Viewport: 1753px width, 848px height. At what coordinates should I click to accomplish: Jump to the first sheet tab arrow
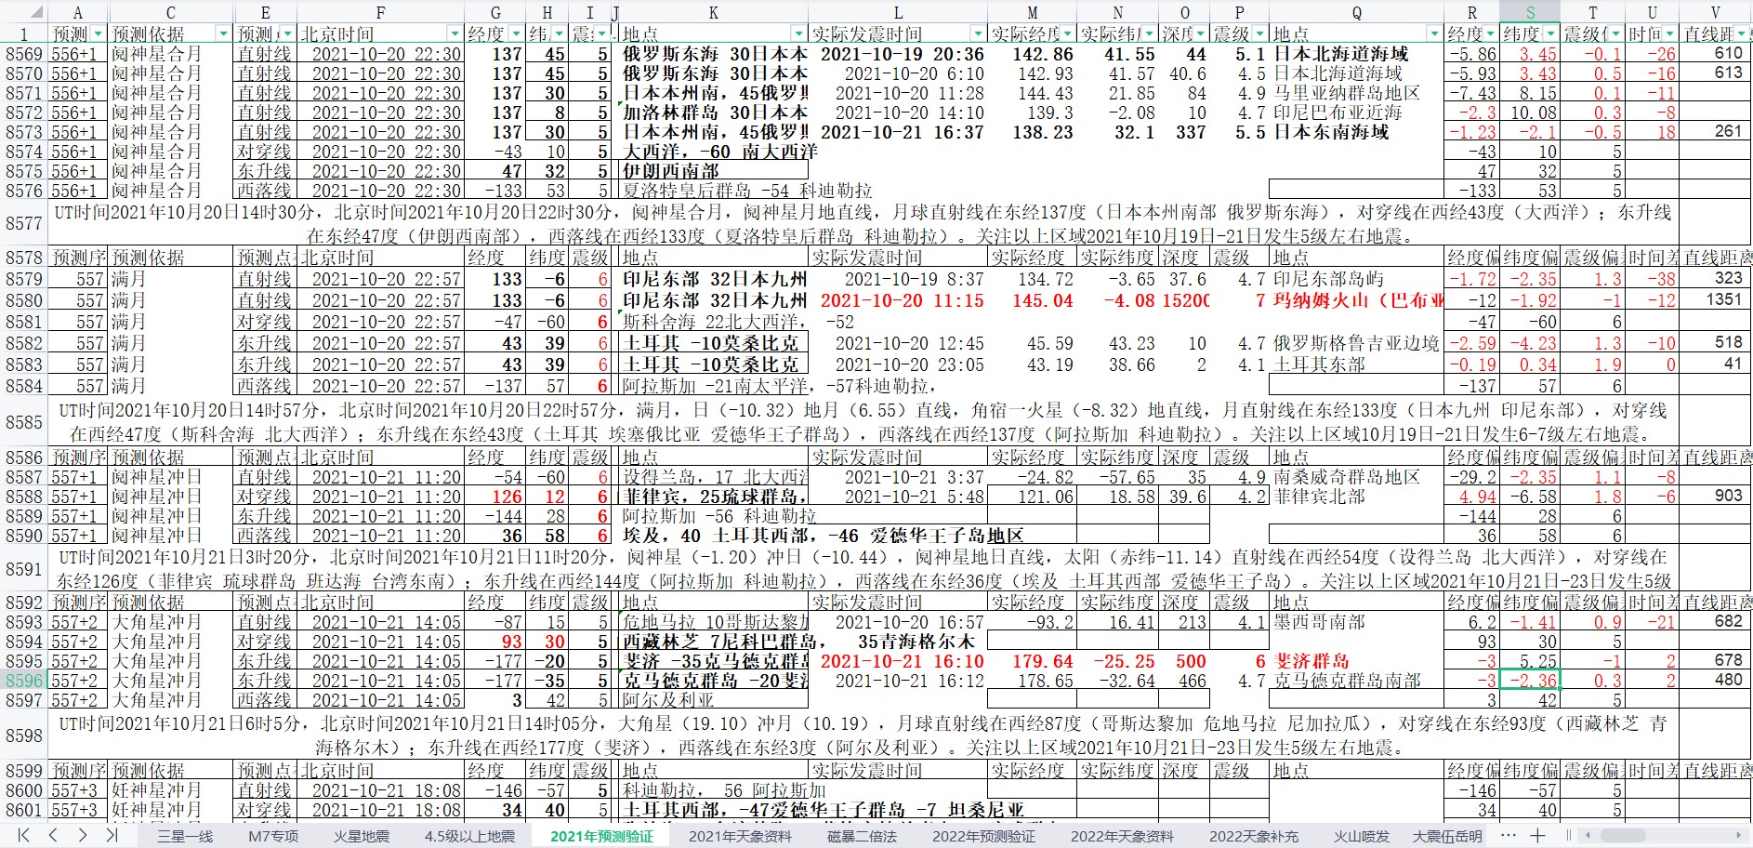pos(24,835)
